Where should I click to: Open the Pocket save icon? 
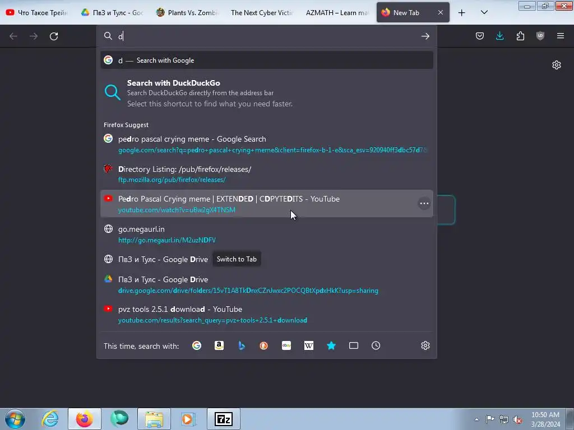tap(480, 36)
